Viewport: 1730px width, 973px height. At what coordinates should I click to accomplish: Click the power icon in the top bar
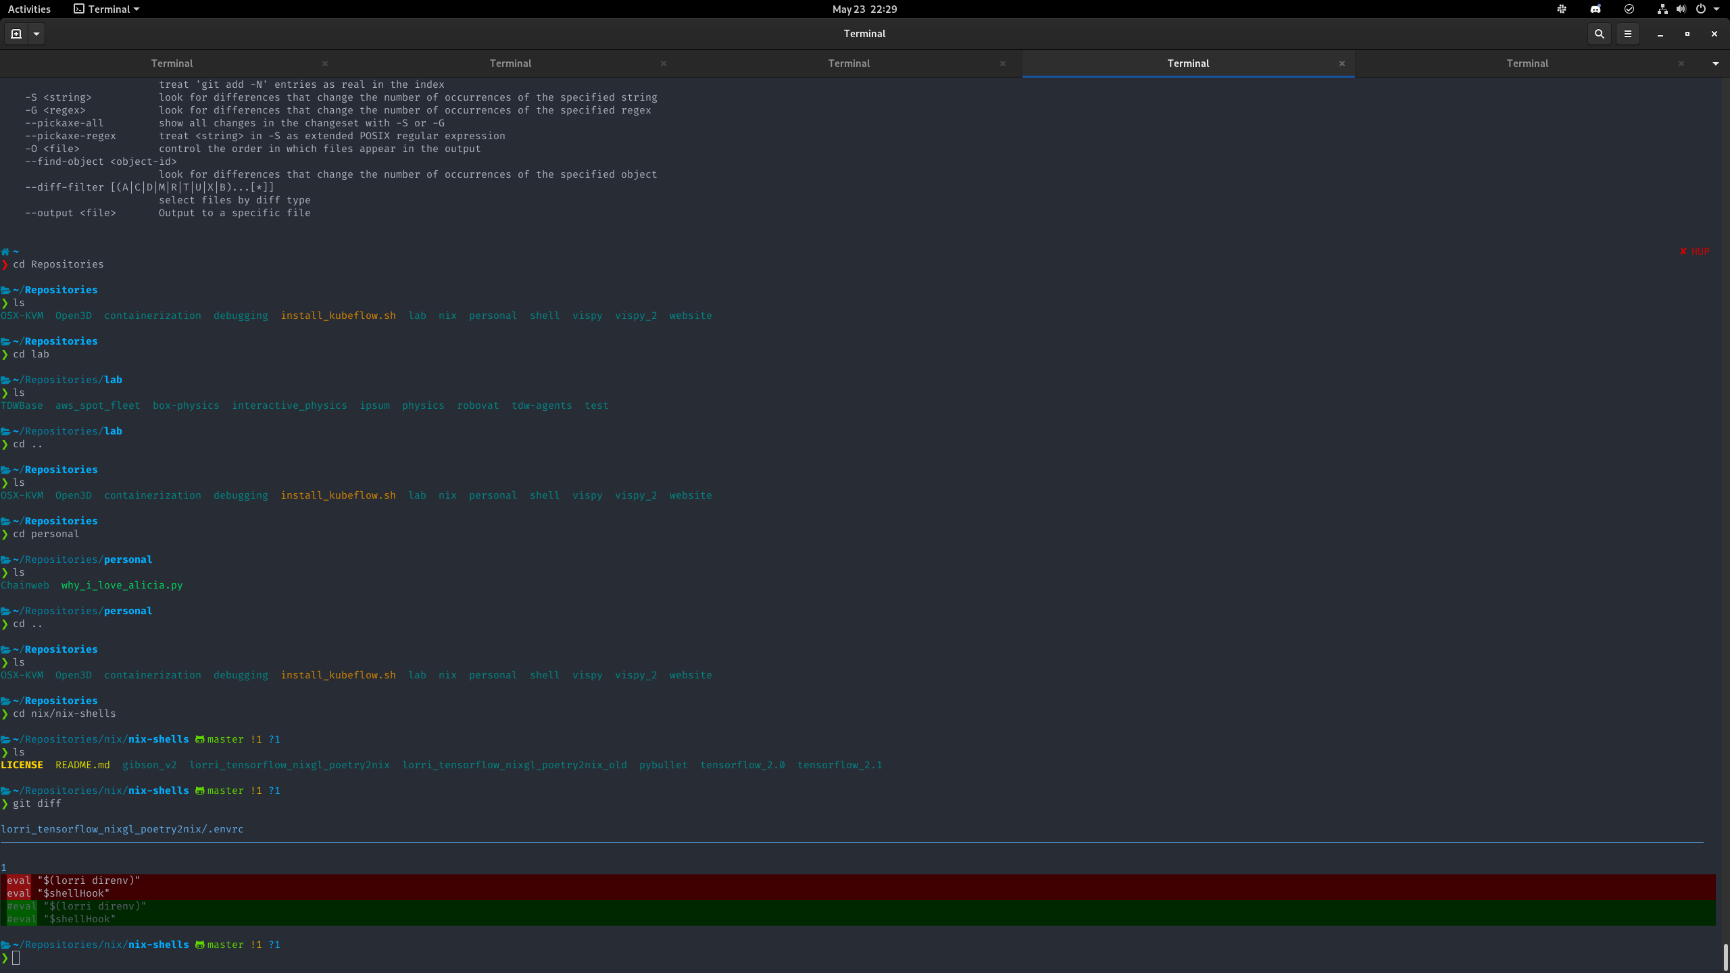click(x=1700, y=9)
